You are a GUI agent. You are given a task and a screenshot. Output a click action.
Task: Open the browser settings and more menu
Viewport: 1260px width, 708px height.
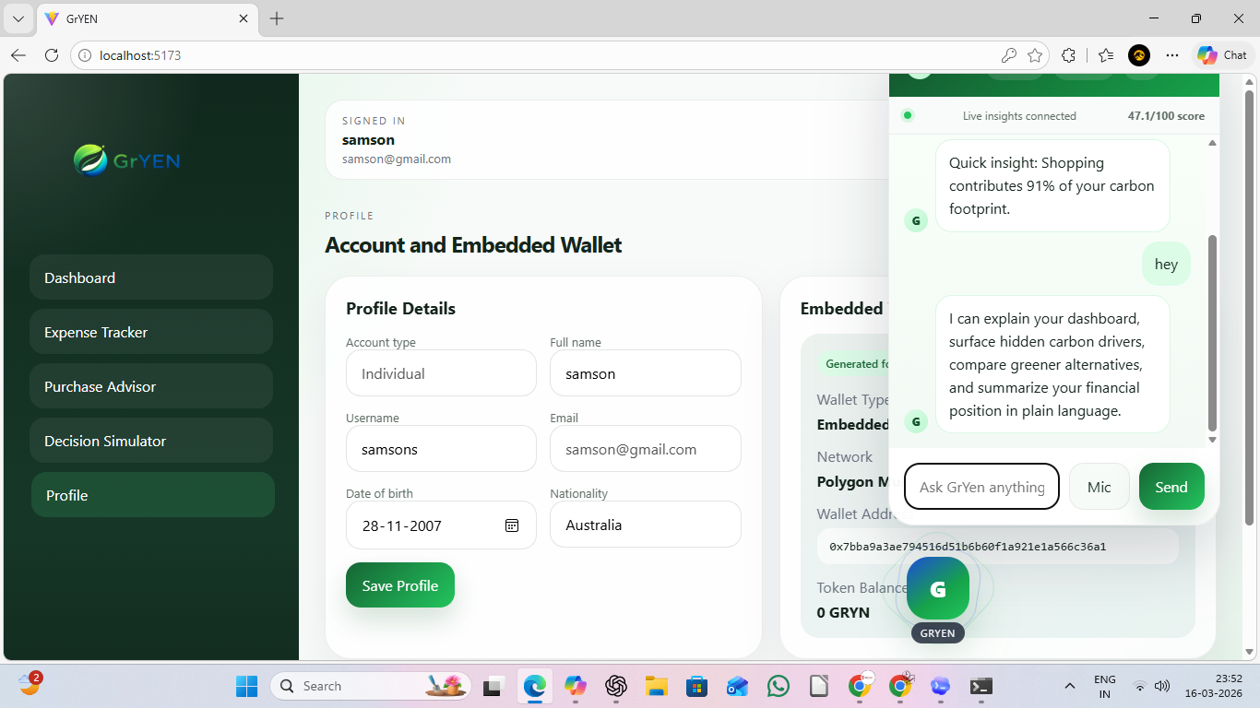1172,55
